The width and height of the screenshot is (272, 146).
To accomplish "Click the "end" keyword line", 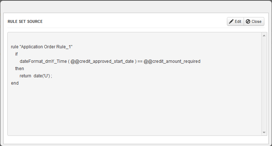I will [x=15, y=83].
